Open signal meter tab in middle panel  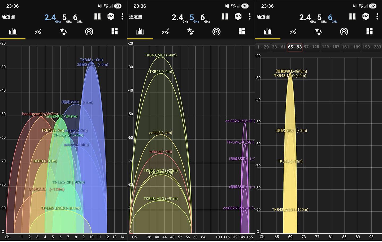click(x=216, y=32)
